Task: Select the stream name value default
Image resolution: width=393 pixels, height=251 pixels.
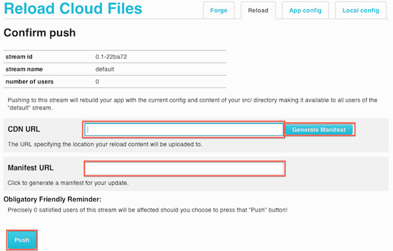Action: (x=105, y=69)
